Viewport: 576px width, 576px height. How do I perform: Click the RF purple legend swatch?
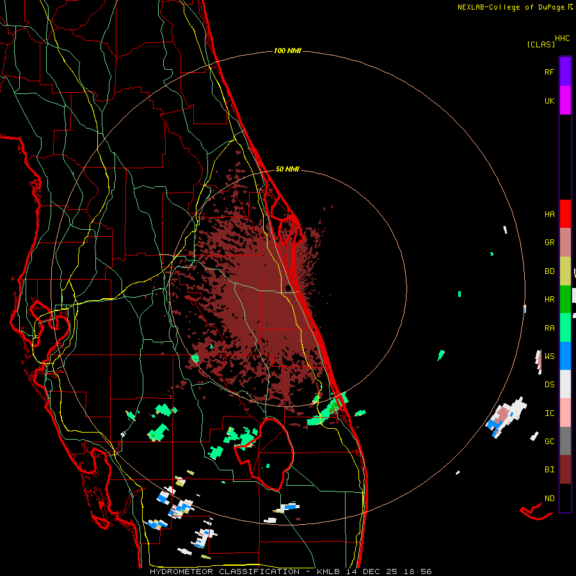pyautogui.click(x=565, y=72)
